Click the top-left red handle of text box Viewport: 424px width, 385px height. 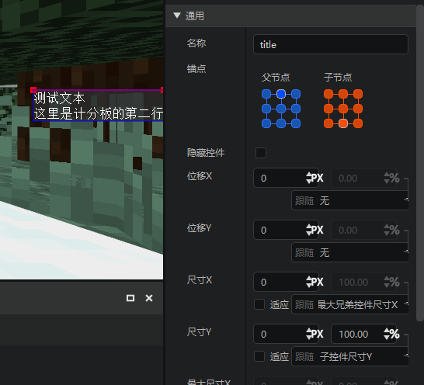coord(33,90)
